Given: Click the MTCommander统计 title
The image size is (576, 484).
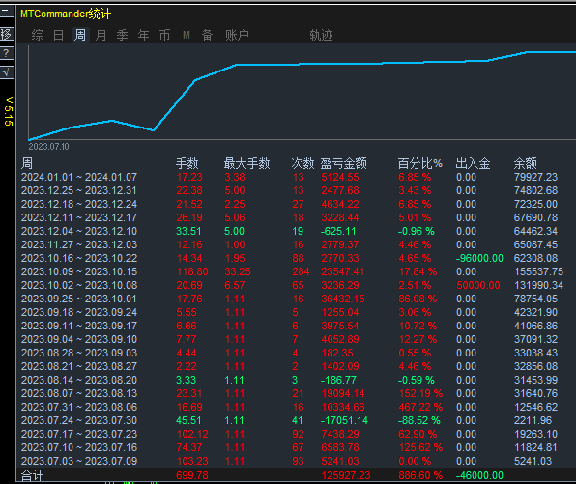Looking at the screenshot, I should point(66,14).
